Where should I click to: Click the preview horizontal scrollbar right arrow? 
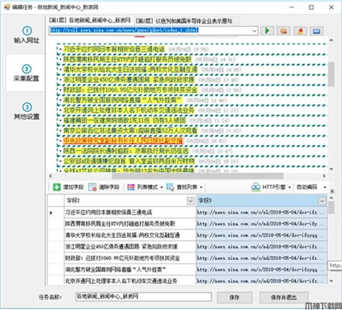(324, 176)
